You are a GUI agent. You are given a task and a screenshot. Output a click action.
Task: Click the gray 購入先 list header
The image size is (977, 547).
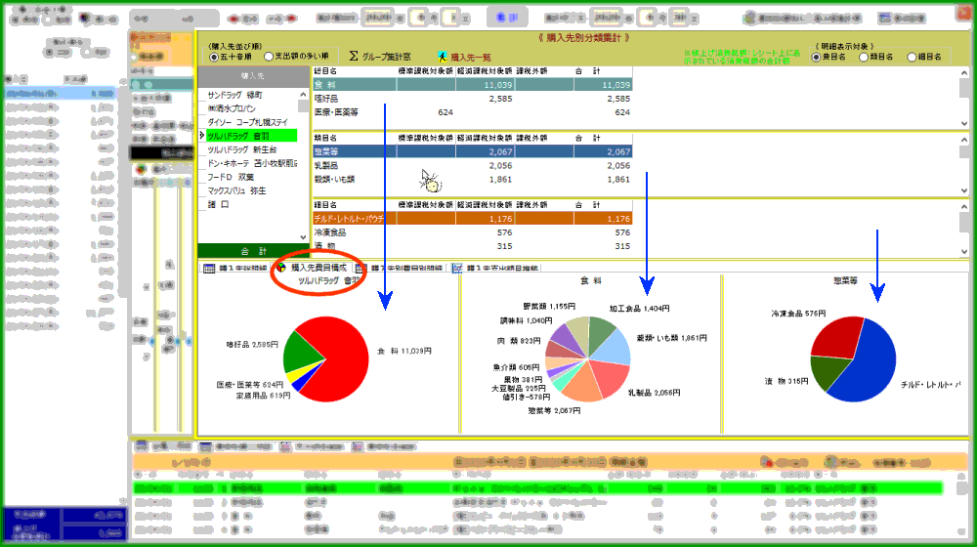pos(254,76)
